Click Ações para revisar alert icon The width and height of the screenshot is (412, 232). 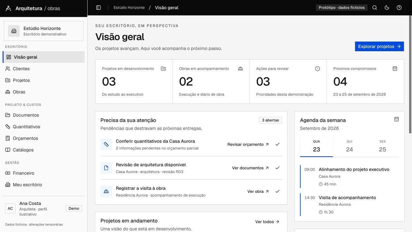[x=318, y=69]
